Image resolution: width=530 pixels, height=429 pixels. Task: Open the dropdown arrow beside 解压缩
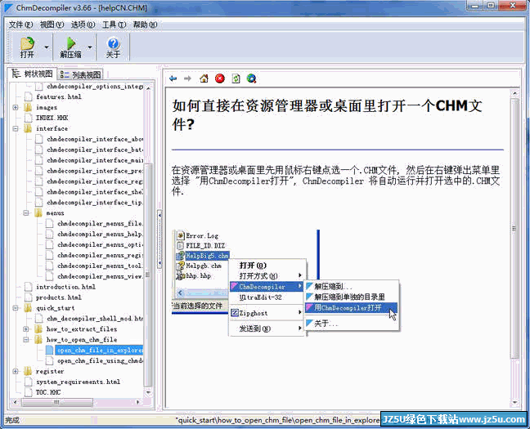90,47
